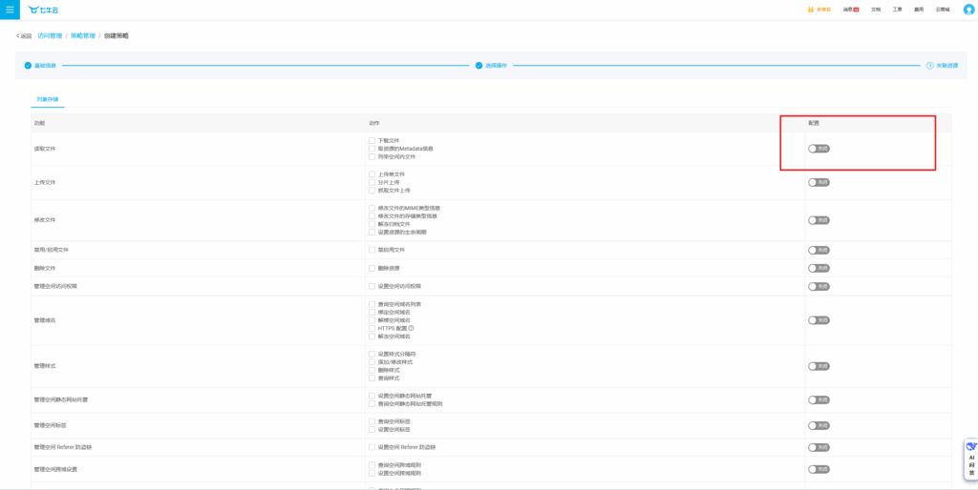Viewport: 978px width, 490px height.
Task: Open 策略管理 breadcrumb link
Action: (83, 35)
